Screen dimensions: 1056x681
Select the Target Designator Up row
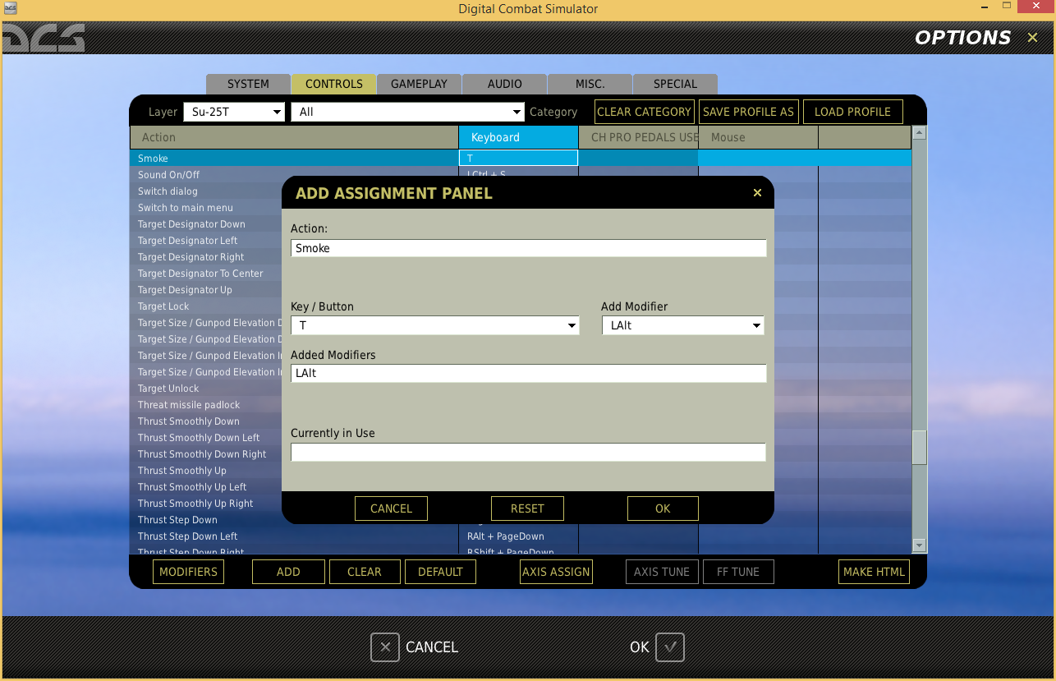coord(205,290)
